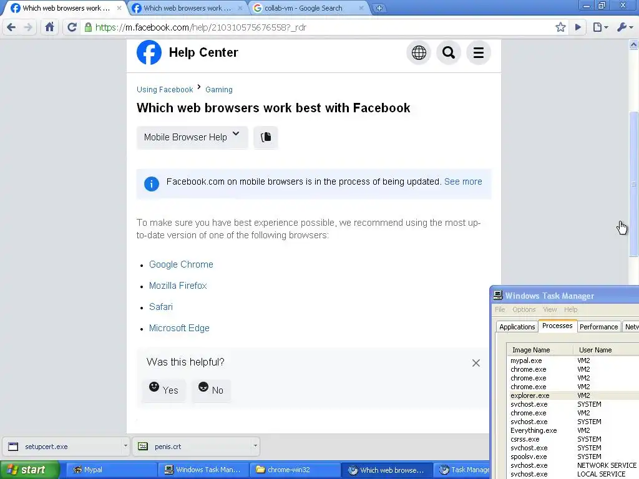Image resolution: width=639 pixels, height=479 pixels.
Task: Select the explorer.exe process row
Action: pos(573,395)
